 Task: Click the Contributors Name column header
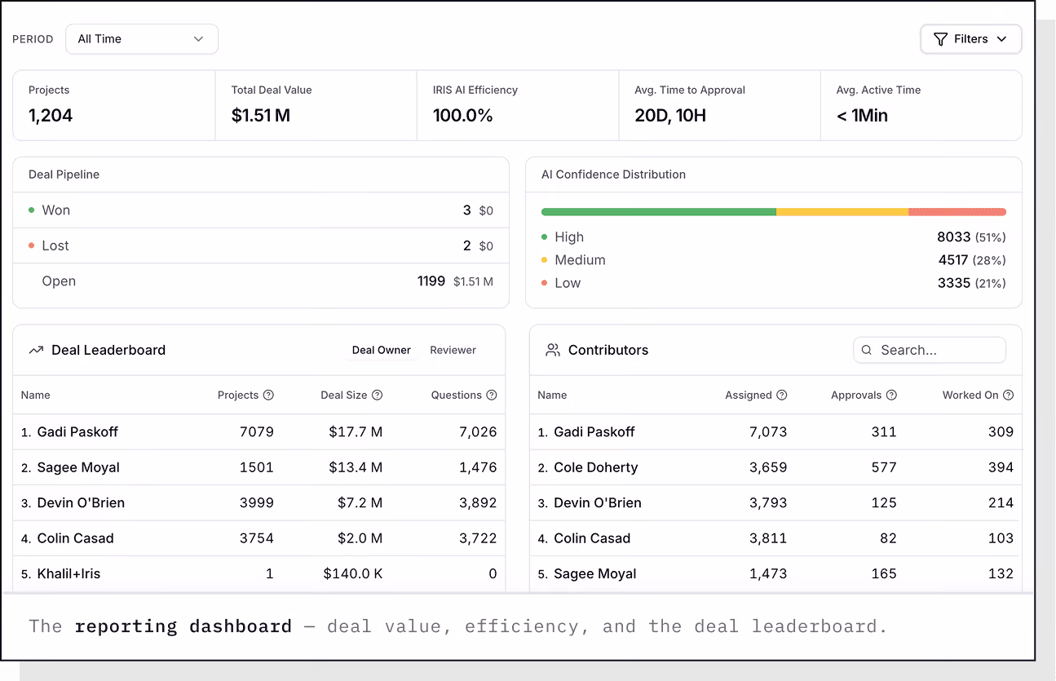[552, 395]
